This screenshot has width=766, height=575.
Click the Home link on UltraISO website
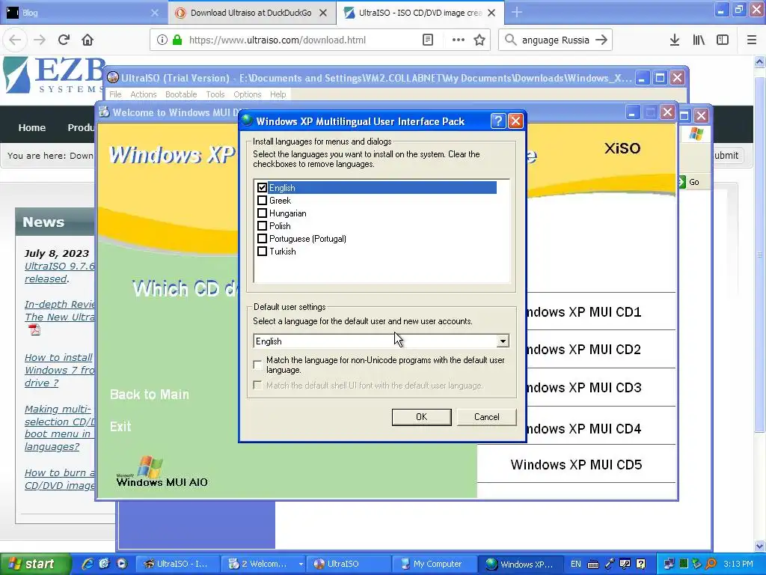click(31, 127)
